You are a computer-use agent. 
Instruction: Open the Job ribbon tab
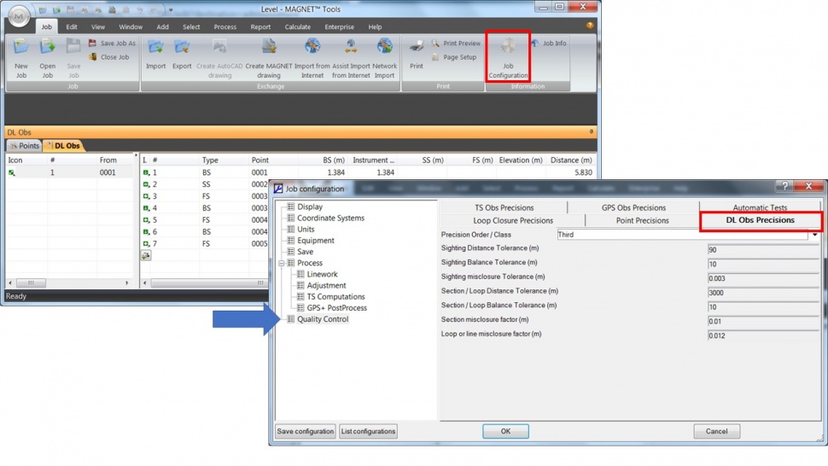pos(47,27)
